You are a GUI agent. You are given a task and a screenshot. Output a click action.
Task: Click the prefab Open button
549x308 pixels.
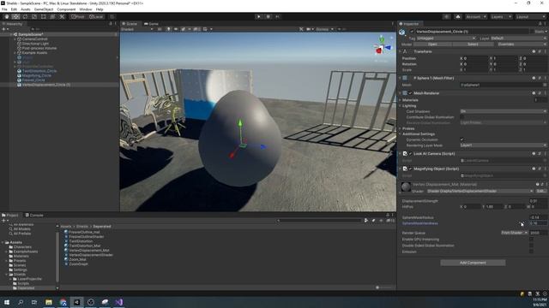point(432,44)
